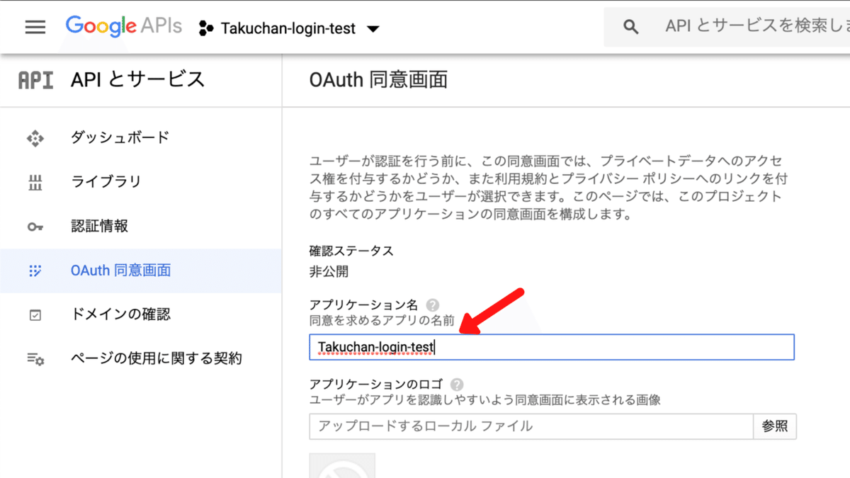Viewport: 850px width, 478px height.
Task: Click the 同意を求めるアプリの名前 hint text
Action: (382, 321)
